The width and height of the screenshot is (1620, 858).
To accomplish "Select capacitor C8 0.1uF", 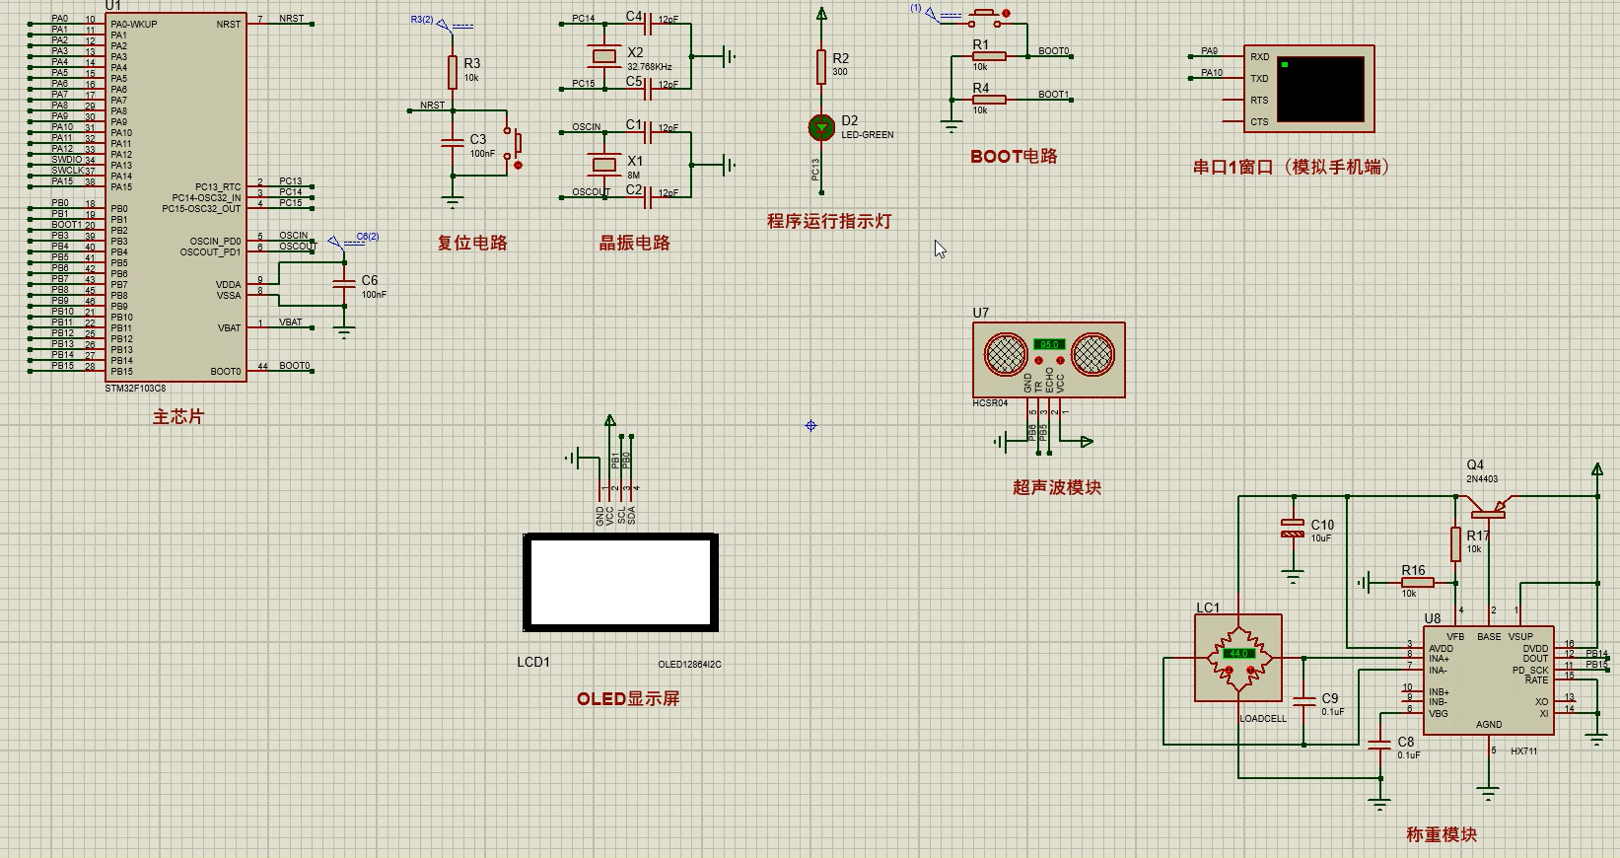I will click(x=1379, y=745).
